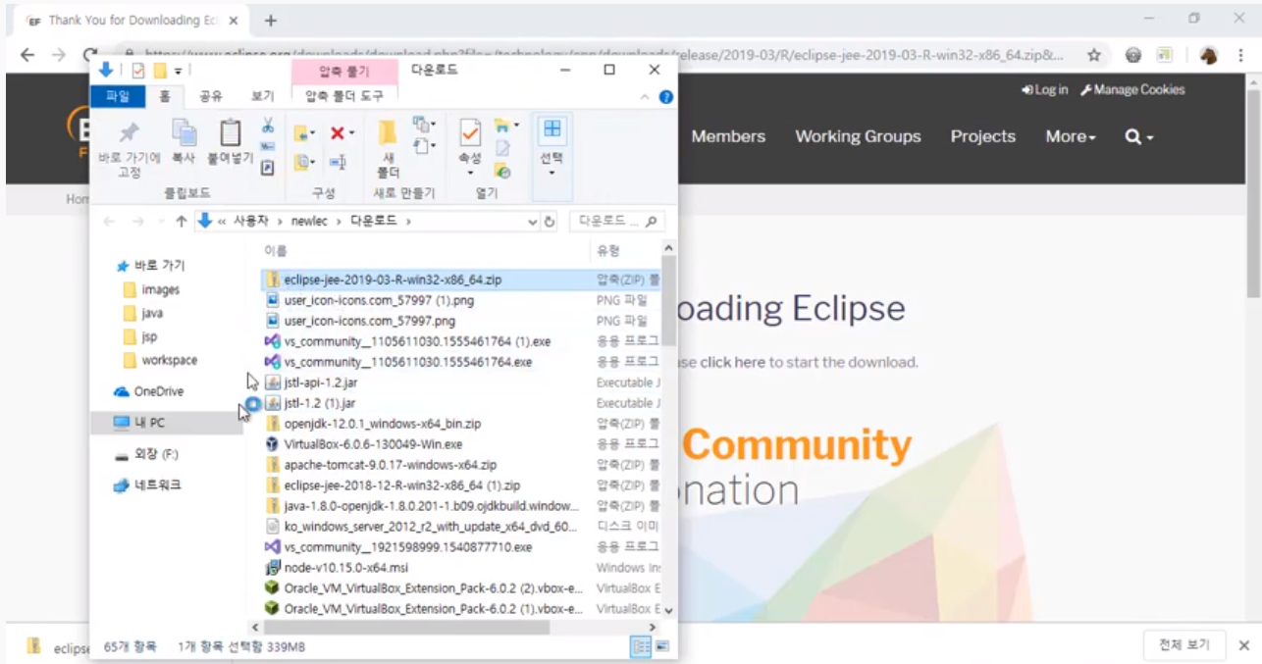The height and width of the screenshot is (664, 1262).
Task: Open the Chrome three-dot menu
Action: [x=1241, y=55]
